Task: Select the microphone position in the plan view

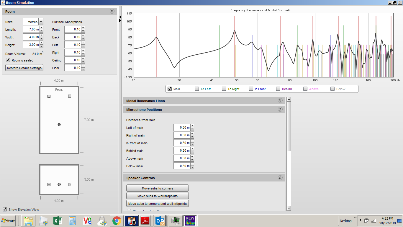Action: [x=59, y=124]
